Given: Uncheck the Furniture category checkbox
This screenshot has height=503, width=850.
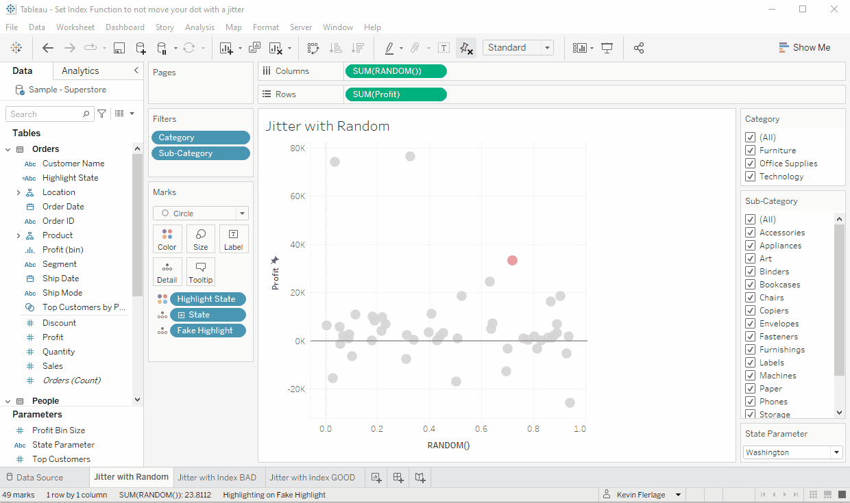Looking at the screenshot, I should (x=750, y=150).
